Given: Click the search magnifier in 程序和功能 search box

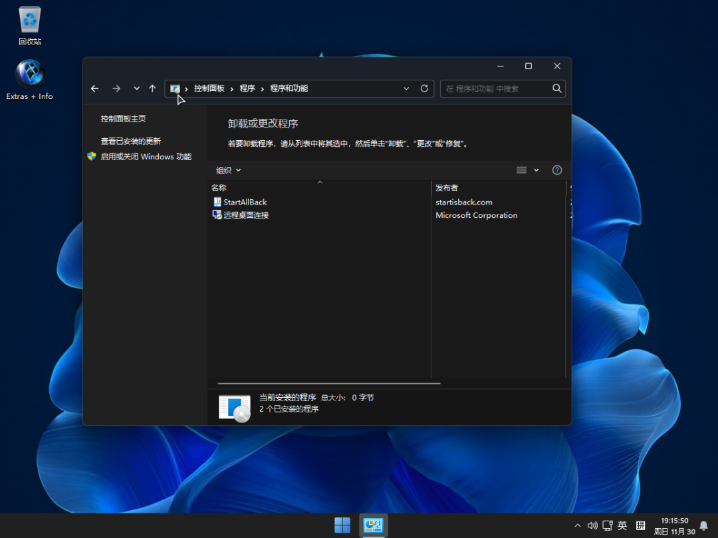Looking at the screenshot, I should tap(556, 88).
